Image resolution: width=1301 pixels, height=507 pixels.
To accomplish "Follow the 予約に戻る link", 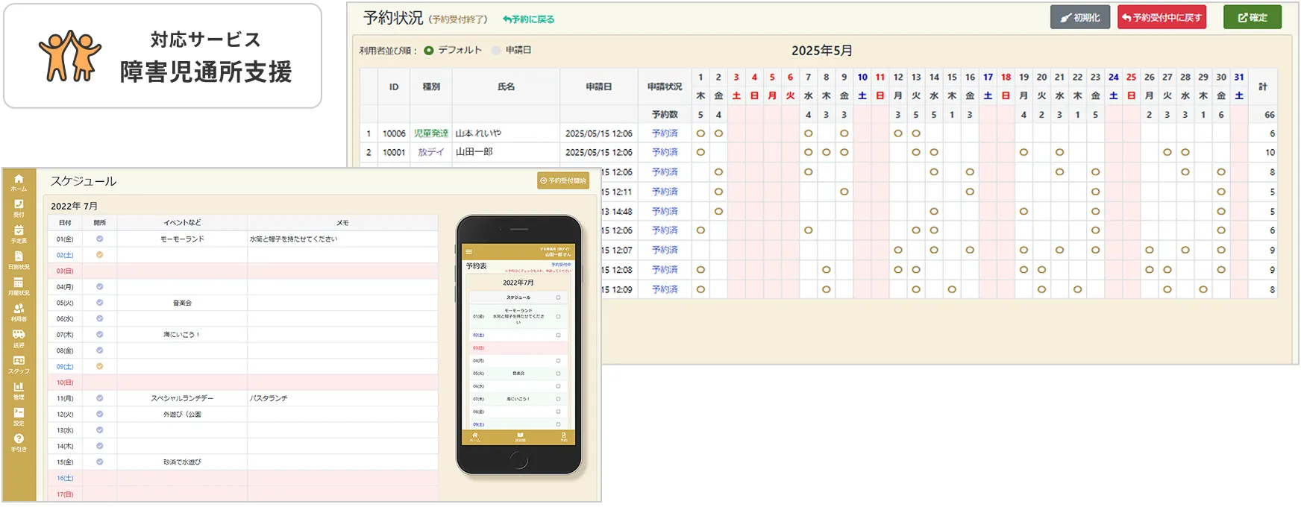I will pos(529,19).
